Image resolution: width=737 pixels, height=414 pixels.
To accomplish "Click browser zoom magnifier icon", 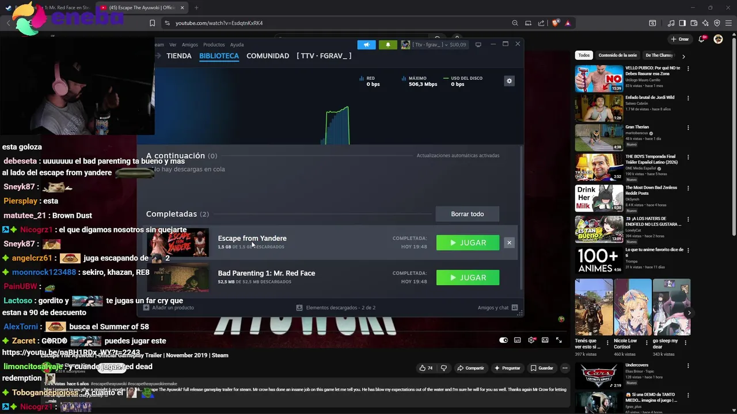I will coord(515,23).
